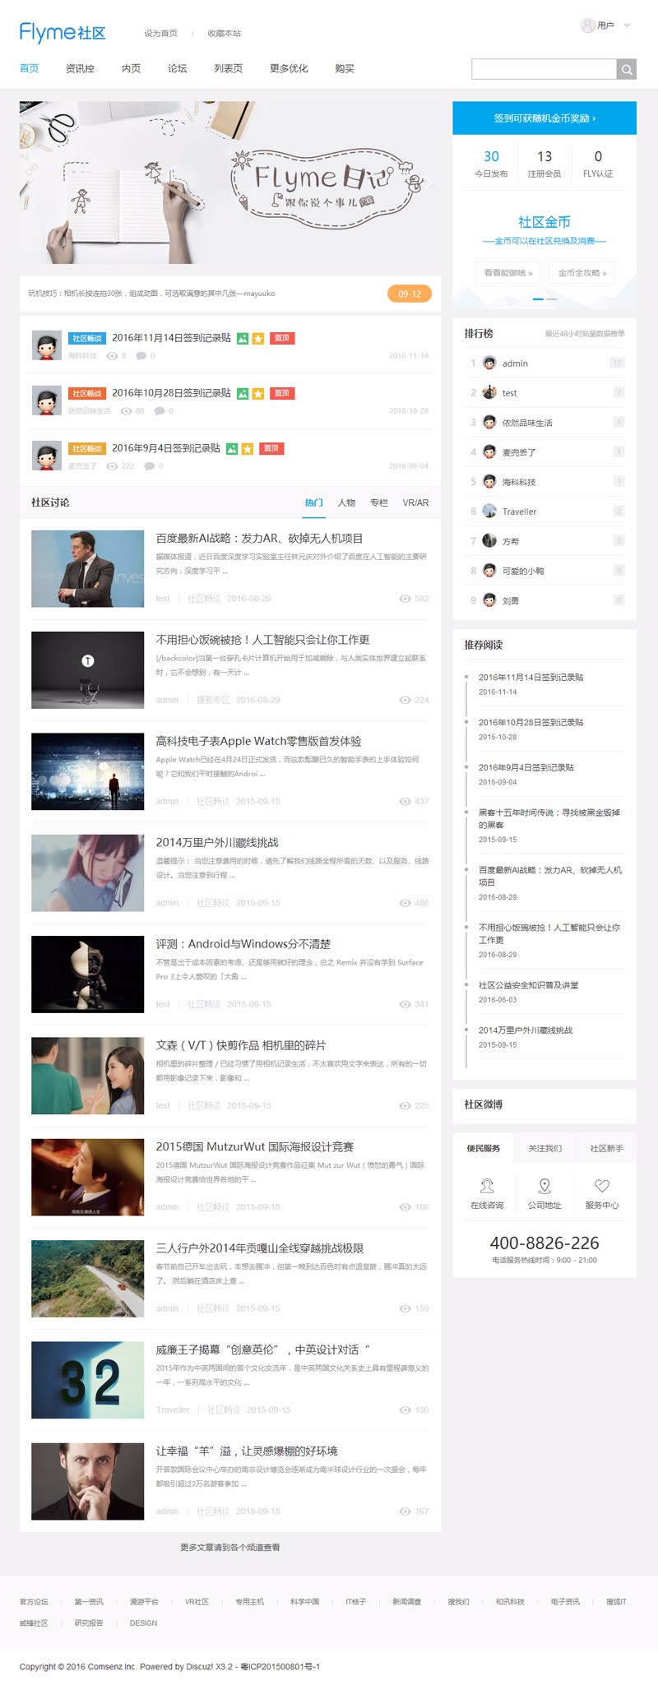Select the 关注我们 tab

[x=544, y=1148]
